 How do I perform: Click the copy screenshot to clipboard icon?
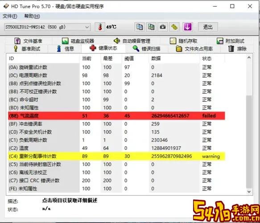pos(151,27)
